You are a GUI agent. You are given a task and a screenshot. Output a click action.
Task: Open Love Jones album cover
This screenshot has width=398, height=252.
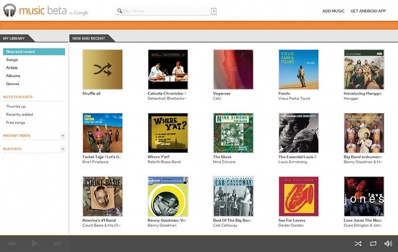(x=364, y=197)
